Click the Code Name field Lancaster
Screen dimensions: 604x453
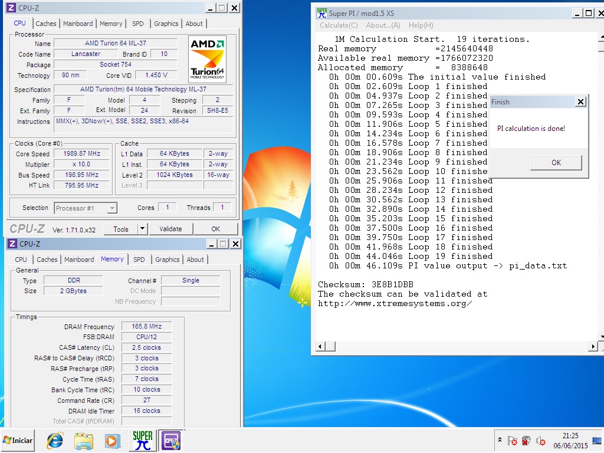[86, 54]
